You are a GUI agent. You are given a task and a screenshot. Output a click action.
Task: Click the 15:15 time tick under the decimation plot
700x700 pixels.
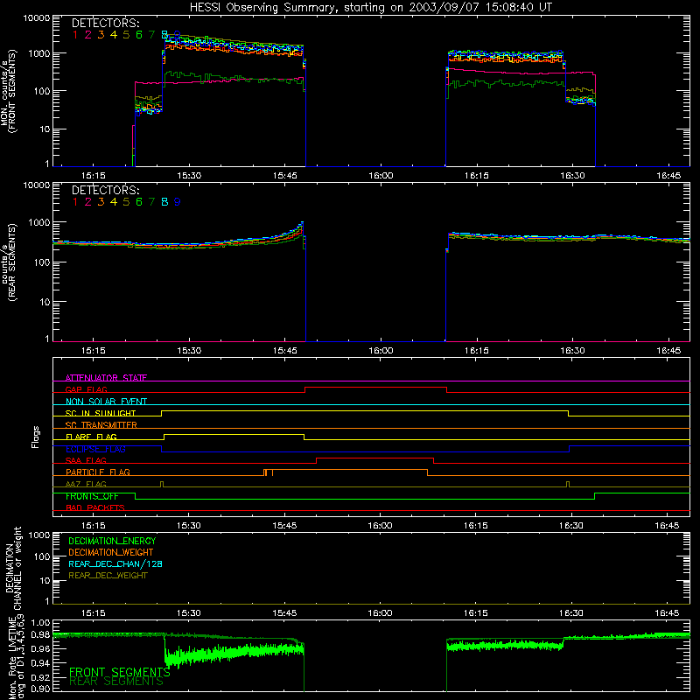coord(94,613)
